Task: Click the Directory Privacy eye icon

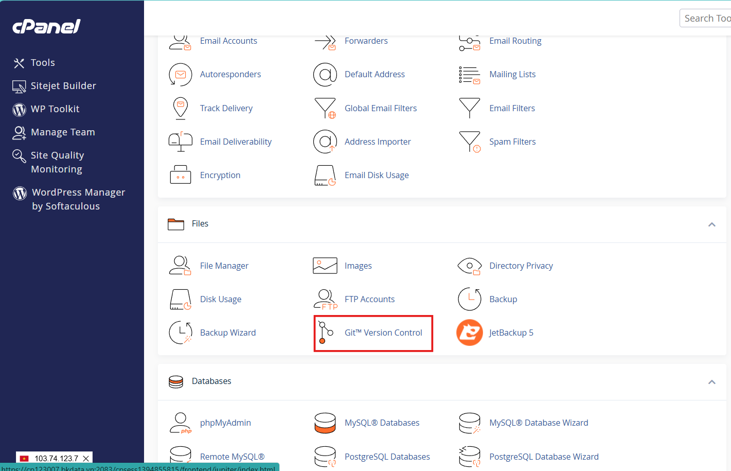Action: [470, 266]
